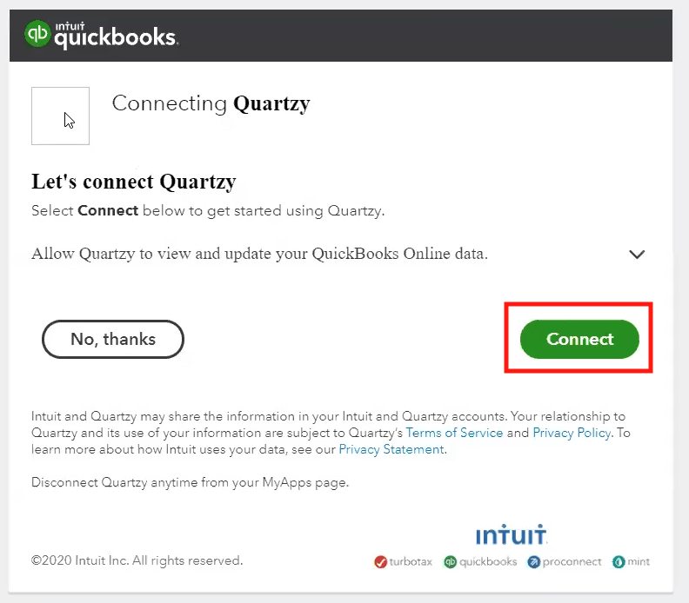Image resolution: width=689 pixels, height=603 pixels.
Task: Decline with the No, thanks button
Action: tap(113, 339)
